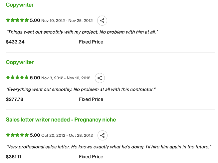Click the Nov 3, 2012 - Nov 10, 2012 date range
The height and width of the screenshot is (163, 218).
(66, 78)
